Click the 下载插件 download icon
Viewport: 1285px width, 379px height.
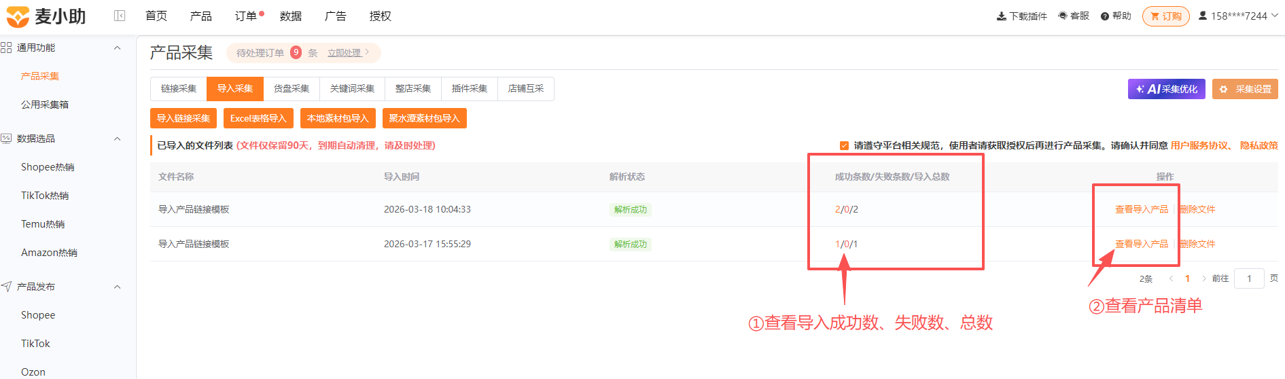tap(1002, 16)
